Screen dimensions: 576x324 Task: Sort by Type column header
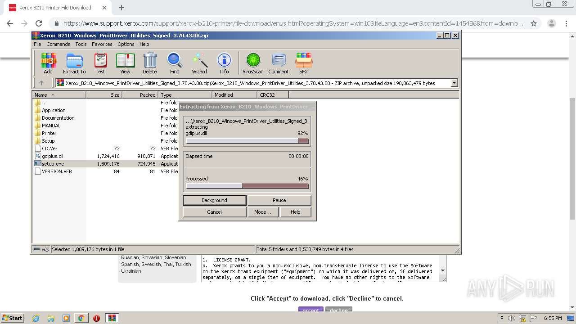coord(185,95)
